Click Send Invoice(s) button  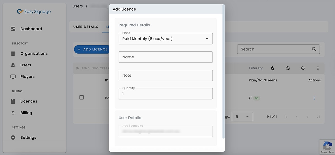click(92, 68)
